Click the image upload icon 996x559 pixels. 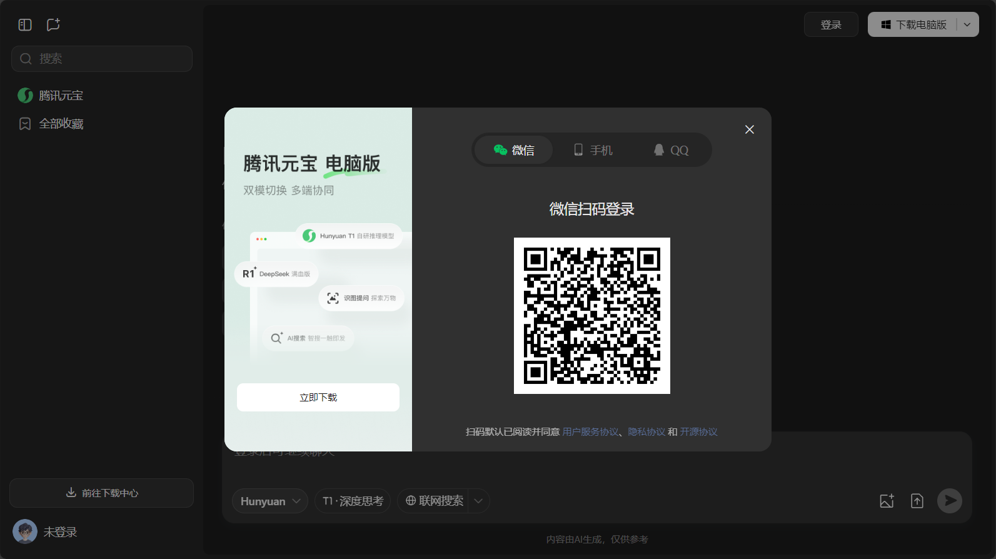pyautogui.click(x=887, y=501)
